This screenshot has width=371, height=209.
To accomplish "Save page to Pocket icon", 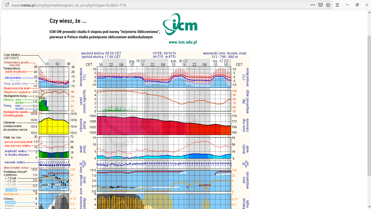I will tap(320, 5).
